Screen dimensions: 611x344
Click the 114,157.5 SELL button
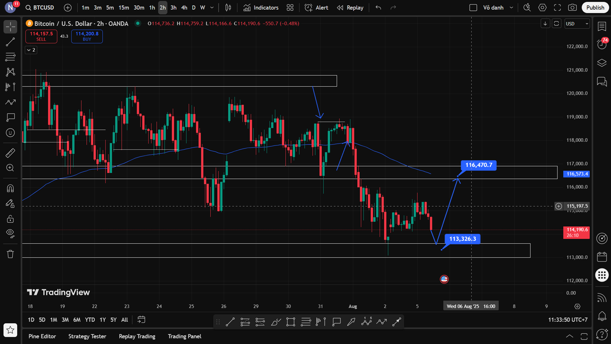tap(41, 36)
